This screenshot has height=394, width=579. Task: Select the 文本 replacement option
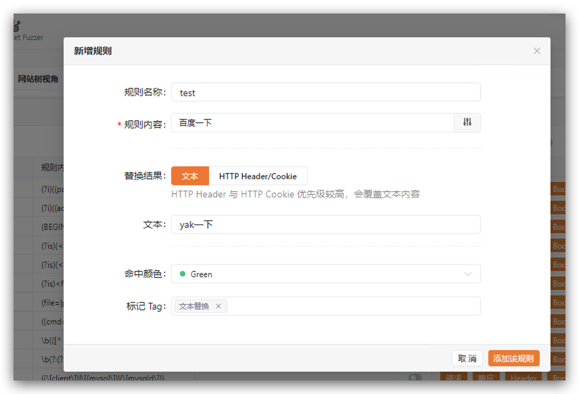click(x=190, y=176)
